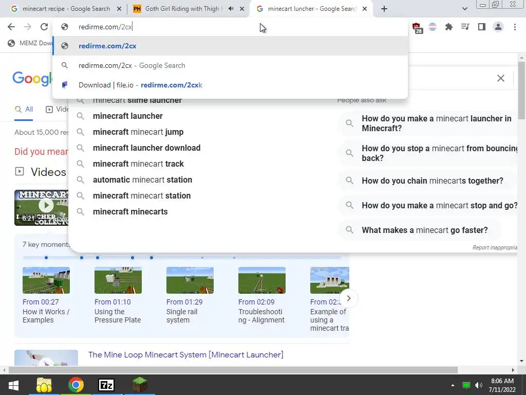
Task: Open the From 01:29 Single rail system moment
Action: coord(190,295)
